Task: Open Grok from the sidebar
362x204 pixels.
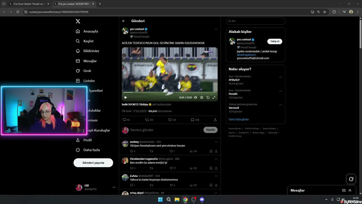Action: click(x=83, y=71)
